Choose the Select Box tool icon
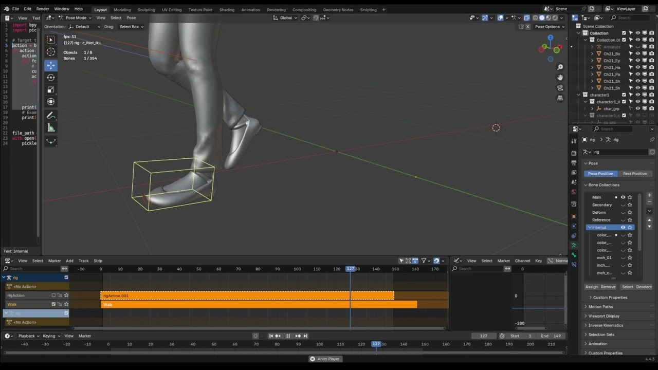Image resolution: width=658 pixels, height=370 pixels. [51, 40]
